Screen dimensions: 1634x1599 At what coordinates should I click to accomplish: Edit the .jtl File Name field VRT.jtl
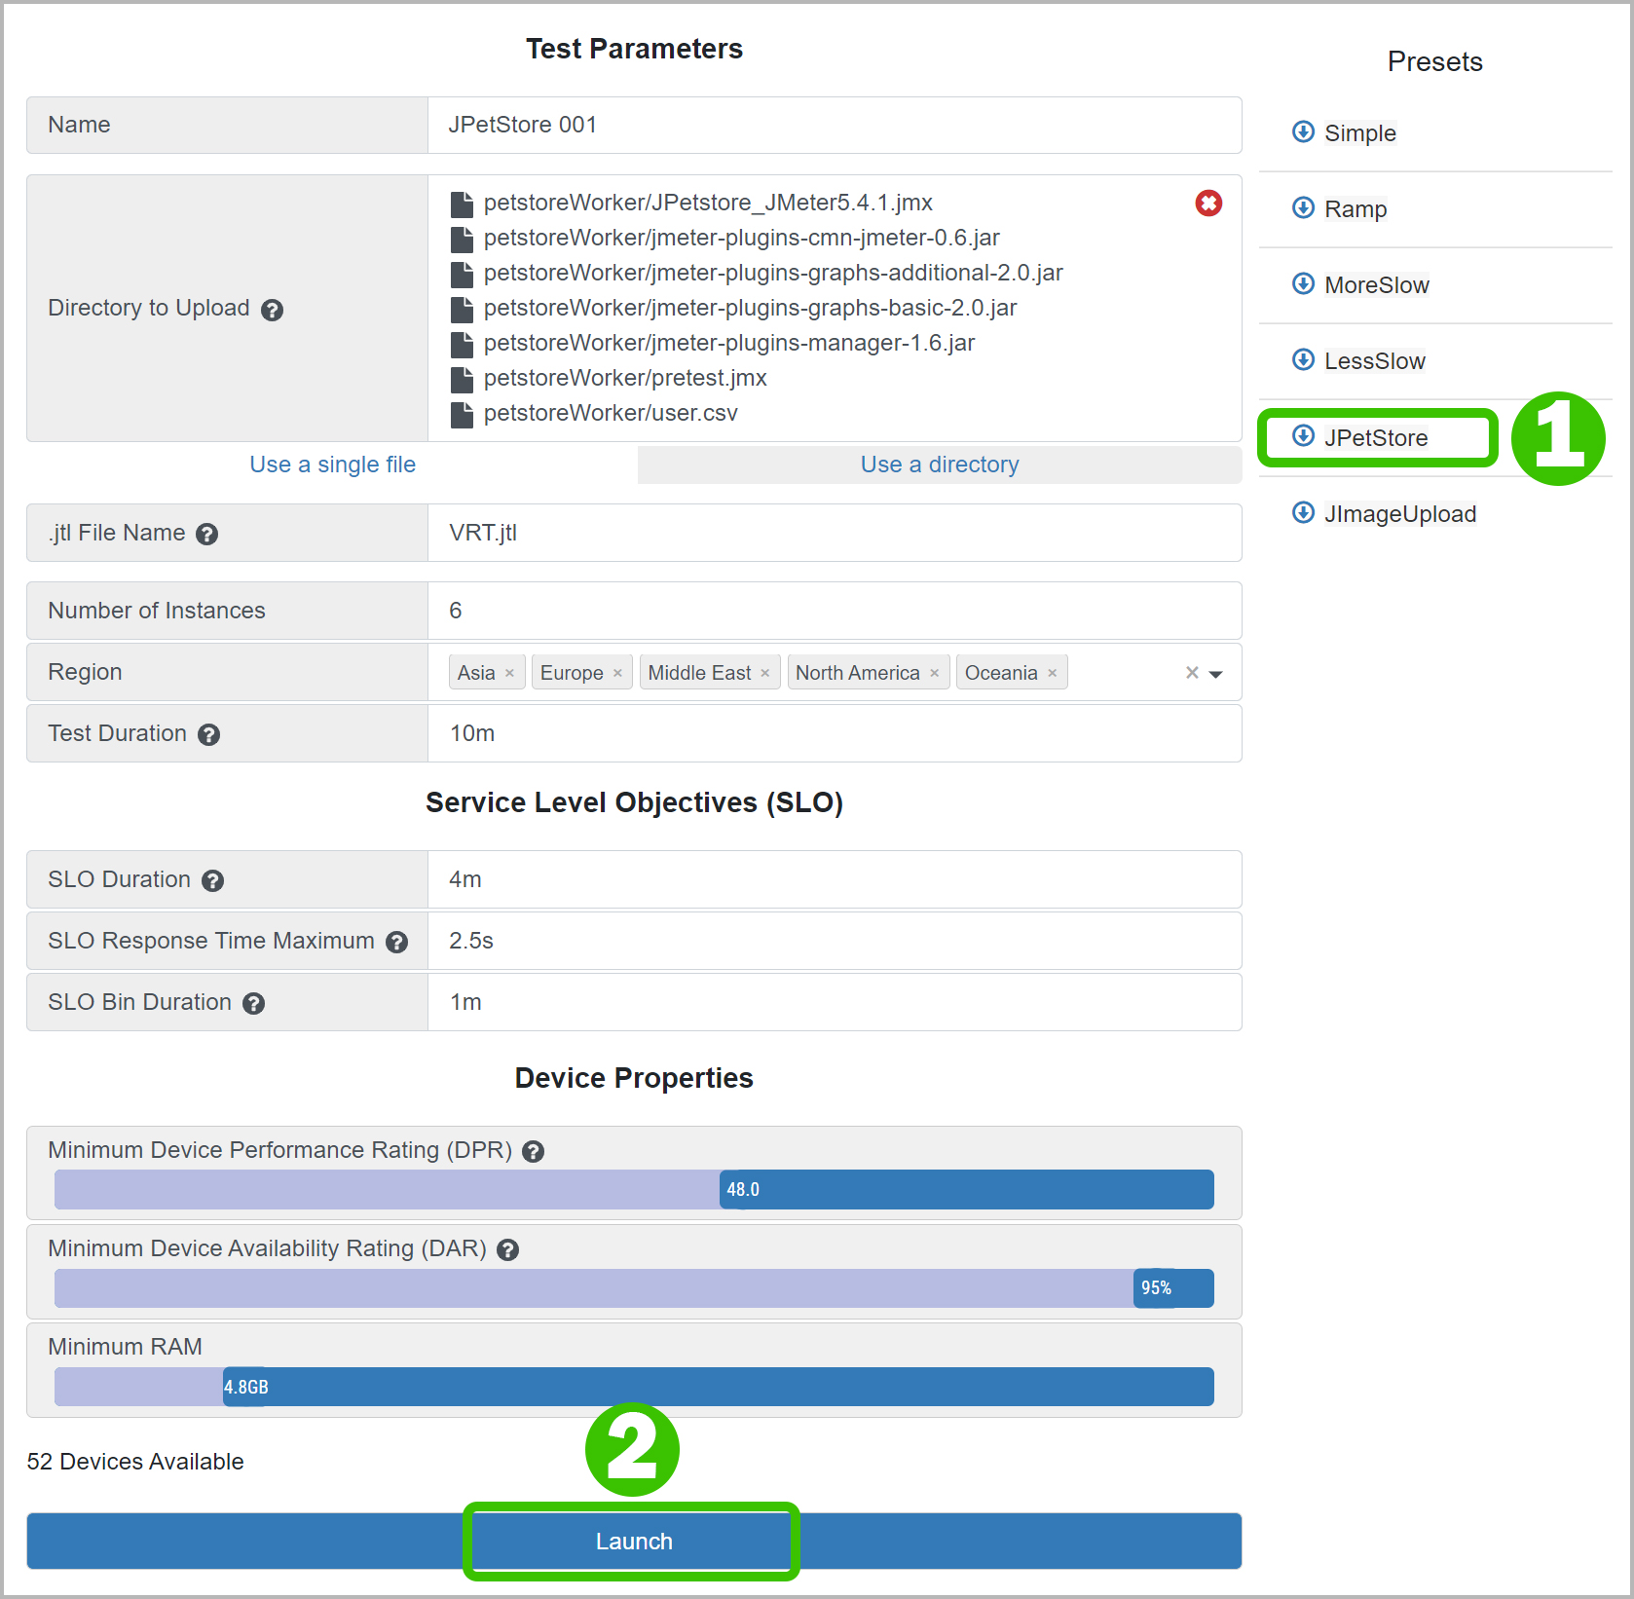tap(835, 533)
